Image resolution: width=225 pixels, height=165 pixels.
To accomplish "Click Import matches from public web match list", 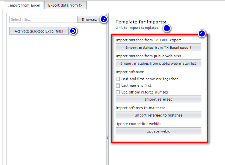I will click(x=158, y=64).
